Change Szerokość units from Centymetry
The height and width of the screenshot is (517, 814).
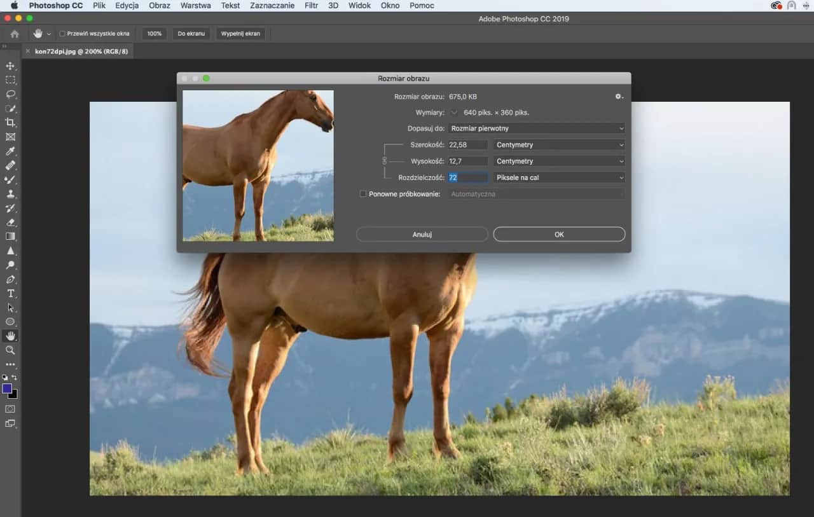tap(558, 144)
